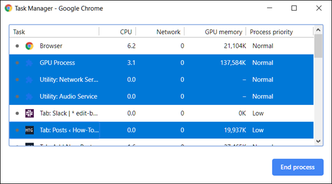Click the 0K GPU memory value for Slack

[243, 113]
